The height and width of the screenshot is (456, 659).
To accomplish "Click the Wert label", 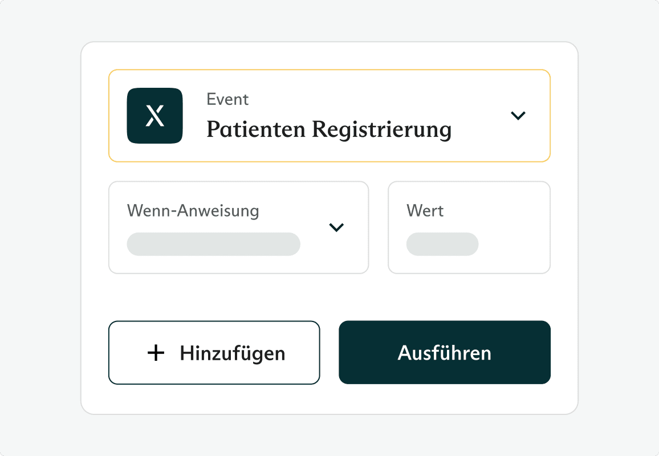I will [x=425, y=211].
